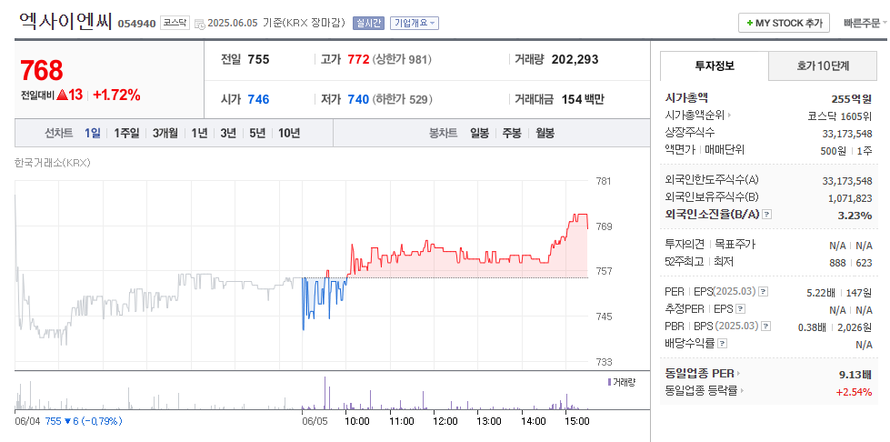The width and height of the screenshot is (890, 442).
Task: Click the 06/04 755 ▼6 (-0.79%) label
Action: (x=68, y=421)
